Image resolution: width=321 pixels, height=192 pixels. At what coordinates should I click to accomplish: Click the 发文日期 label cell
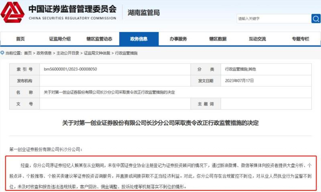coord(206,81)
